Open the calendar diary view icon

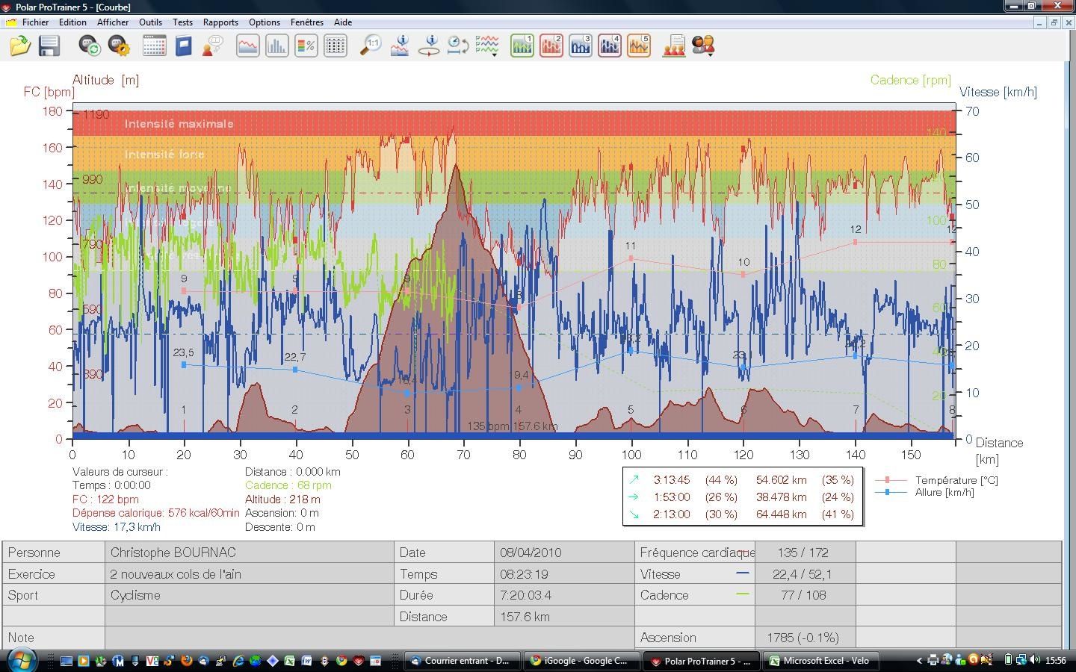(154, 46)
